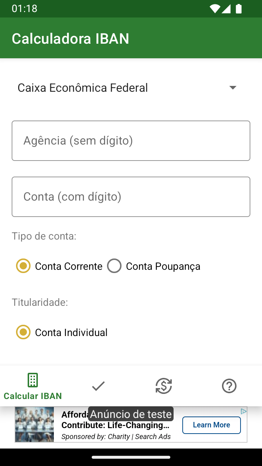This screenshot has width=262, height=466.
Task: Tap the cellular signal status icon
Action: (x=226, y=9)
